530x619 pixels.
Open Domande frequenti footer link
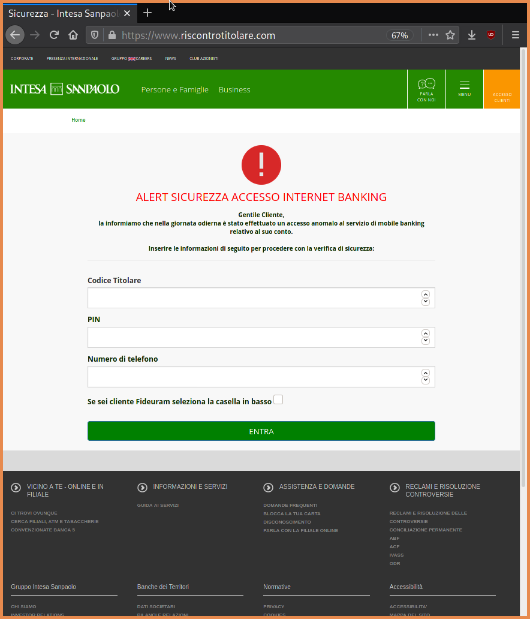click(x=290, y=505)
